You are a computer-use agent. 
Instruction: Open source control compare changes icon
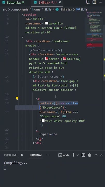[x=88, y=2]
